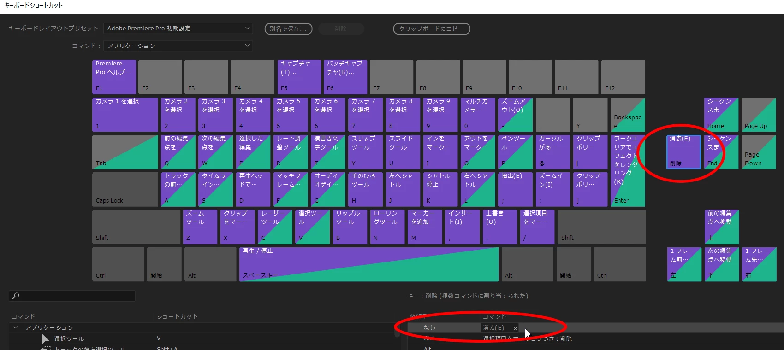Select the End key
The width and height of the screenshot is (784, 350).
pyautogui.click(x=721, y=152)
